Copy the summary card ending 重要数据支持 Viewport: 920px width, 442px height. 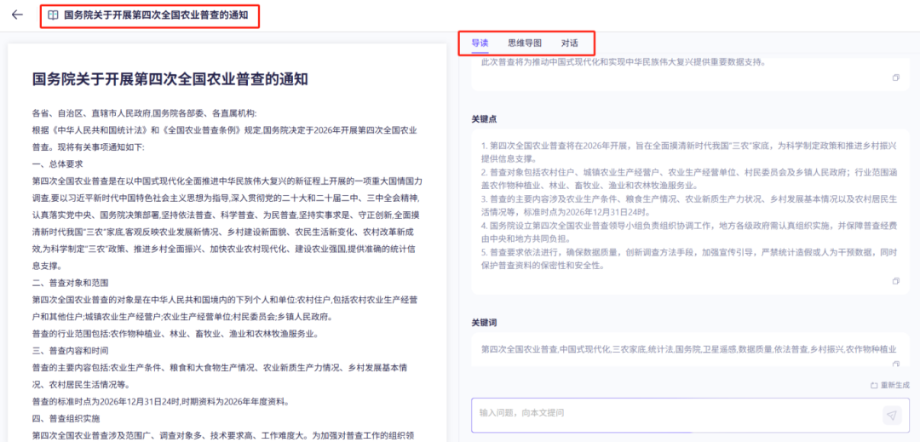896,78
